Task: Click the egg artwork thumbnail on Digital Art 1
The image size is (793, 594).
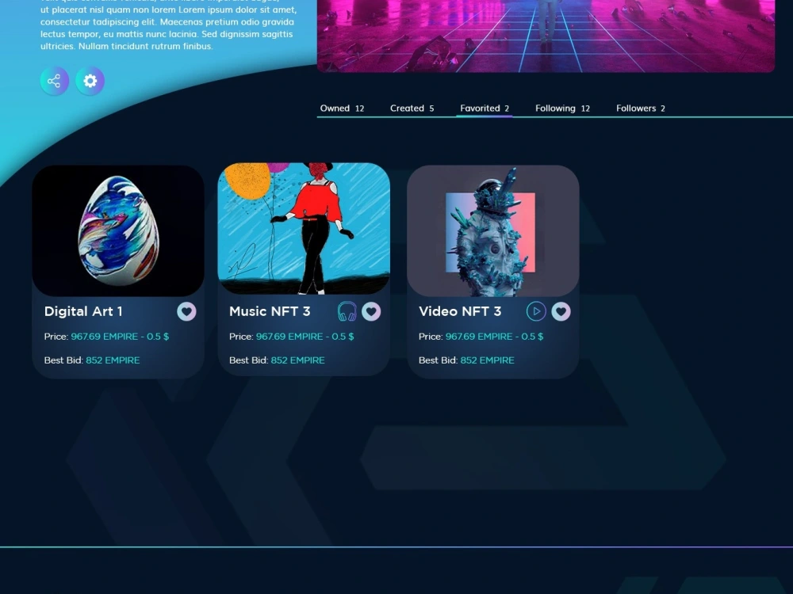Action: (x=117, y=230)
